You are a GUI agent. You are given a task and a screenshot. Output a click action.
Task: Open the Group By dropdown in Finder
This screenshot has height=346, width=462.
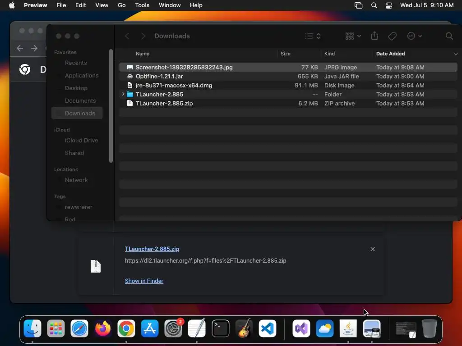(353, 36)
